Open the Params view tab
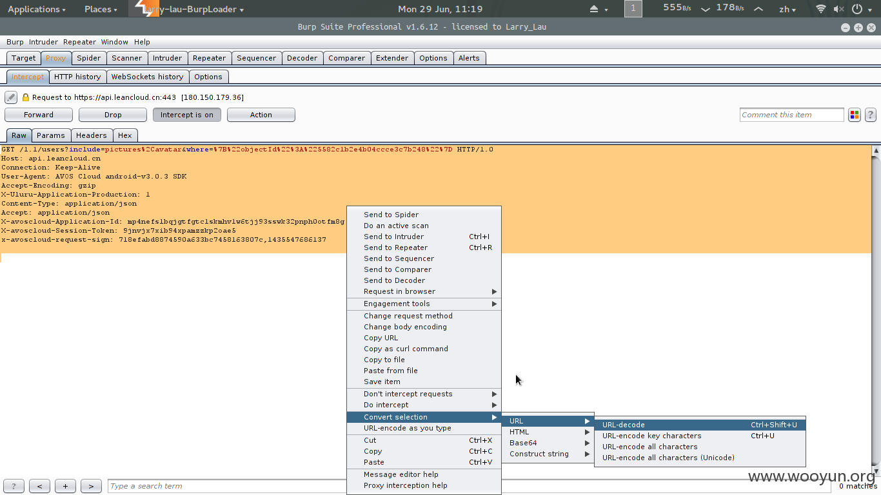This screenshot has height=495, width=881. [51, 135]
